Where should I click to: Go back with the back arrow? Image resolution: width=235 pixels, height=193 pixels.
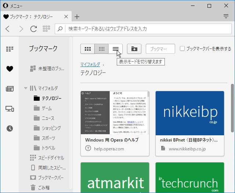click(8, 29)
